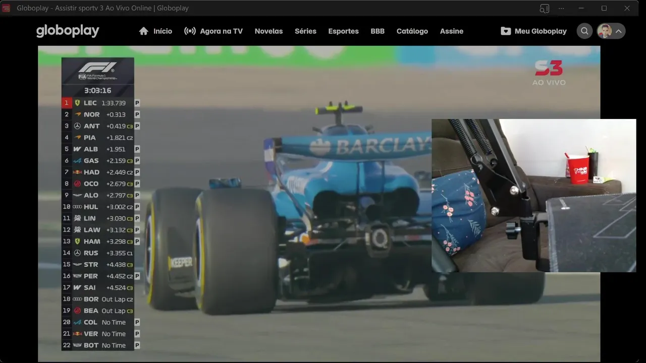Click the OCO +2.679 row
The height and width of the screenshot is (363, 646).
point(100,184)
